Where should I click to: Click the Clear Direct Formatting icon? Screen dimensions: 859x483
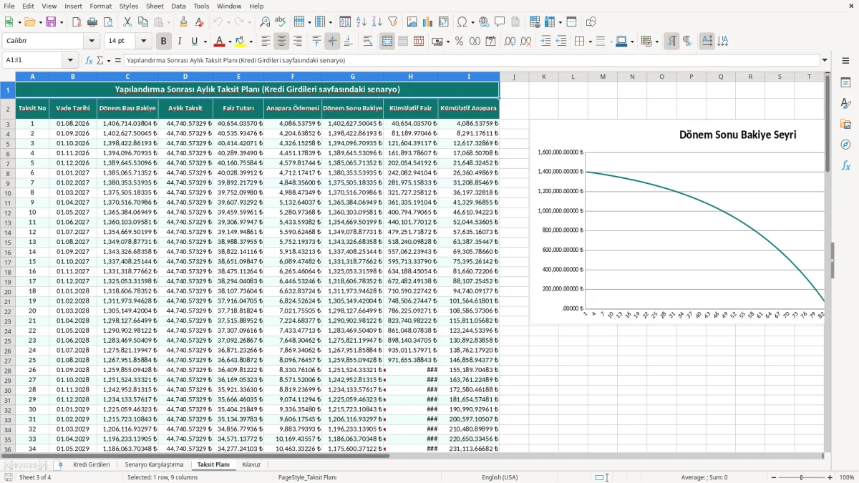[x=198, y=22]
